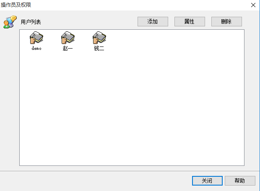Click the 钱二 name label
Image resolution: width=260 pixels, height=191 pixels.
click(x=99, y=48)
